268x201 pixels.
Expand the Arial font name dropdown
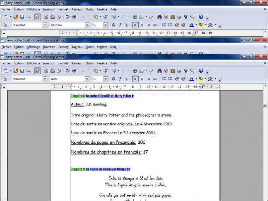87,79
